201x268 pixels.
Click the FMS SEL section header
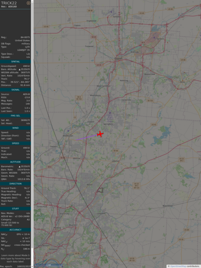click(15, 116)
